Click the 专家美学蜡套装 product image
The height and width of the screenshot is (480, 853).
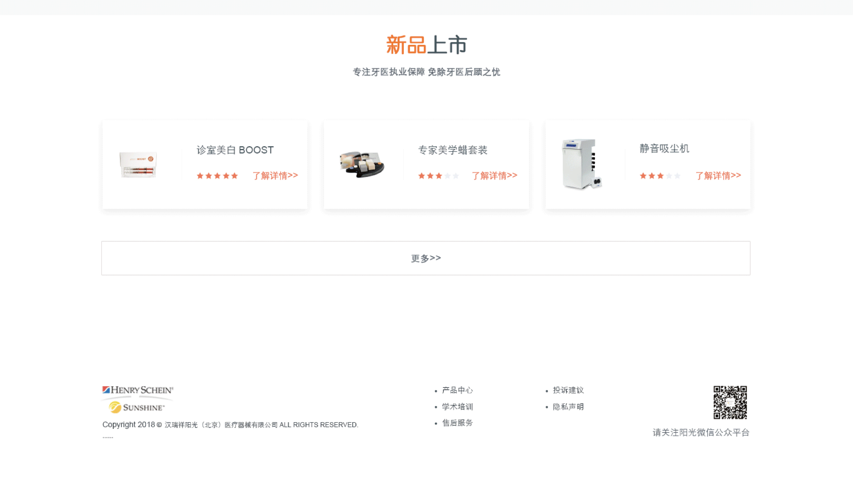[x=362, y=164]
